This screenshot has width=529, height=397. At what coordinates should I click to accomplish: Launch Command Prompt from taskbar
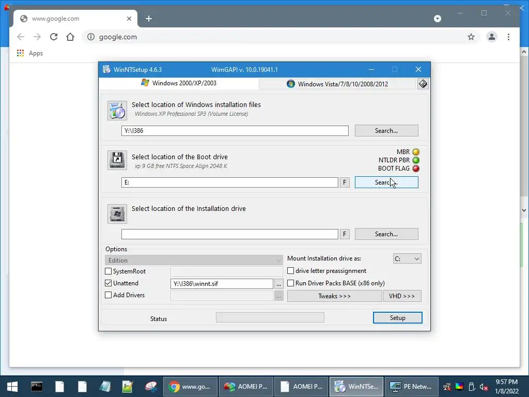pos(37,387)
